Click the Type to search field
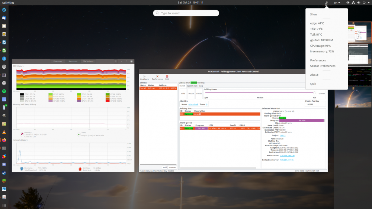The image size is (372, 209). (186, 13)
